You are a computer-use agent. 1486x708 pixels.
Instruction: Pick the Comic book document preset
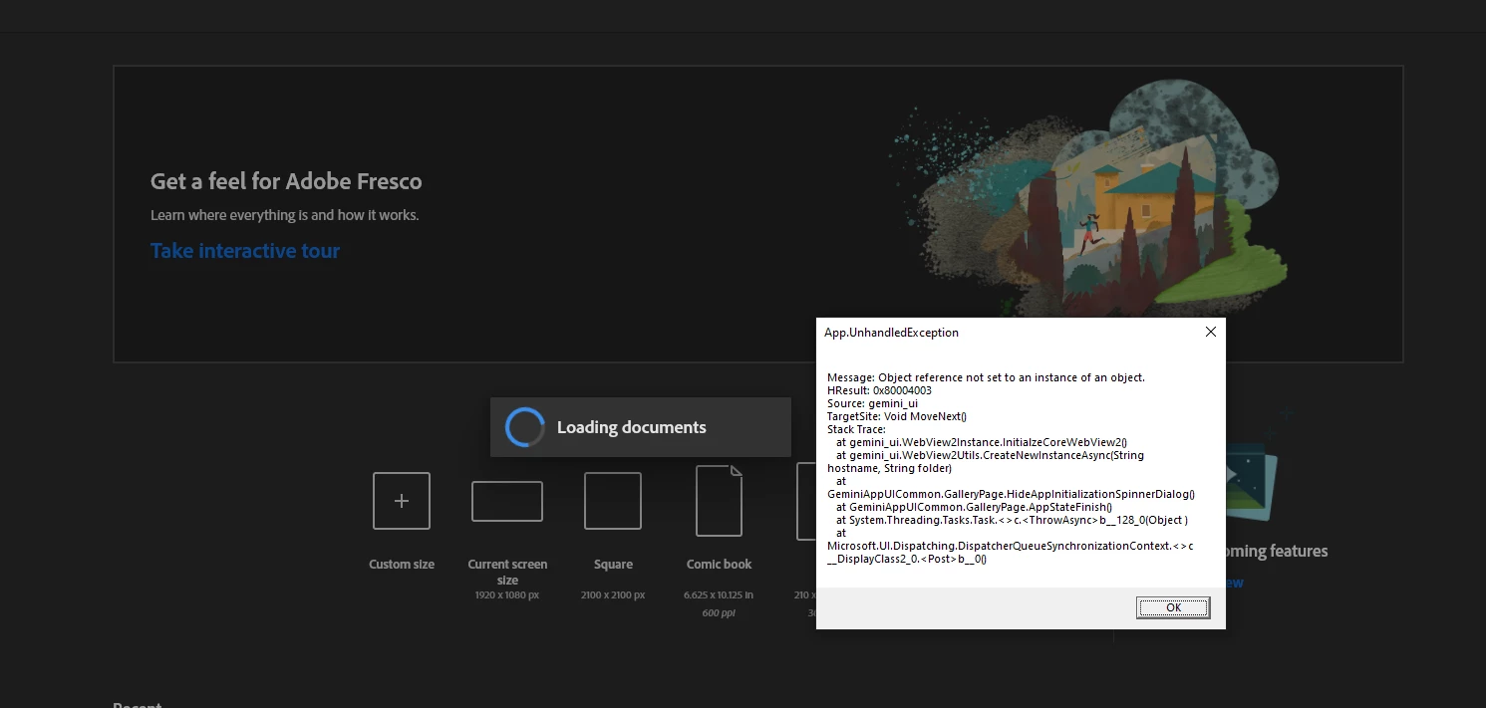tap(719, 501)
